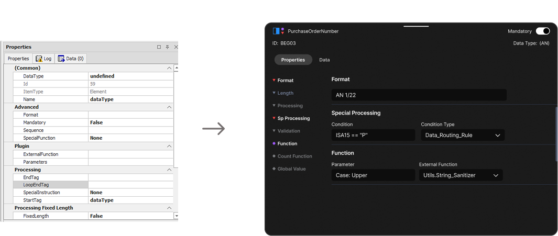
Task: Click the Log tab warning icon
Action: click(x=39, y=59)
